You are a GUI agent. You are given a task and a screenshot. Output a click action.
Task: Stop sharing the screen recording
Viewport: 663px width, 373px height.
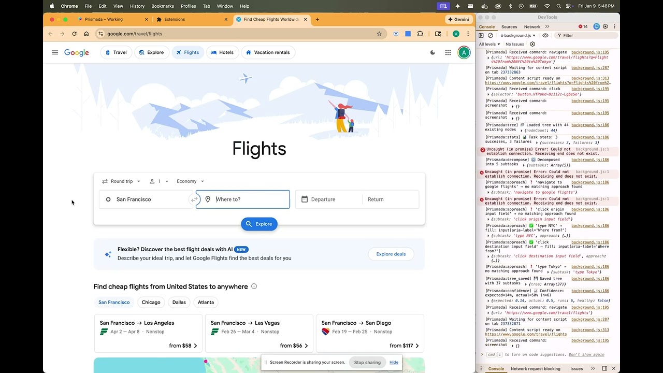[367, 362]
